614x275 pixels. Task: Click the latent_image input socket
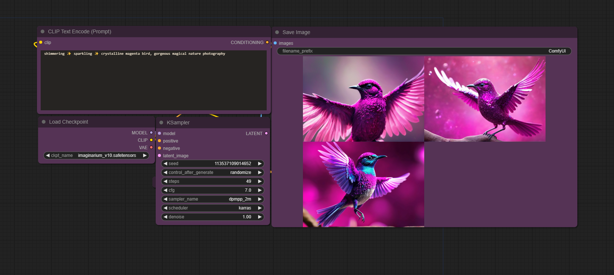159,156
